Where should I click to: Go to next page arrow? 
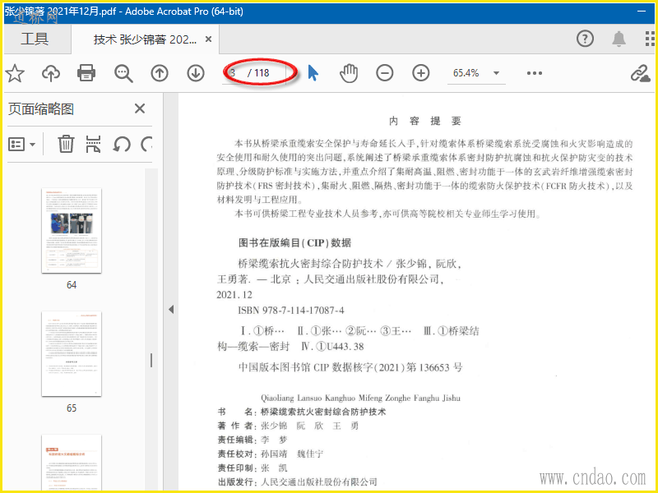(196, 73)
